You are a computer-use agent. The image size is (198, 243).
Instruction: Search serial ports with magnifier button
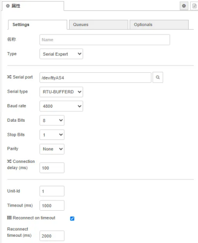pyautogui.click(x=157, y=78)
